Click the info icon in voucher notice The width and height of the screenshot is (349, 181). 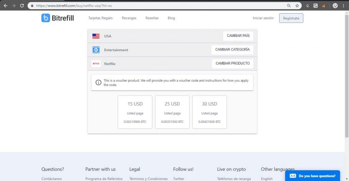(x=98, y=83)
